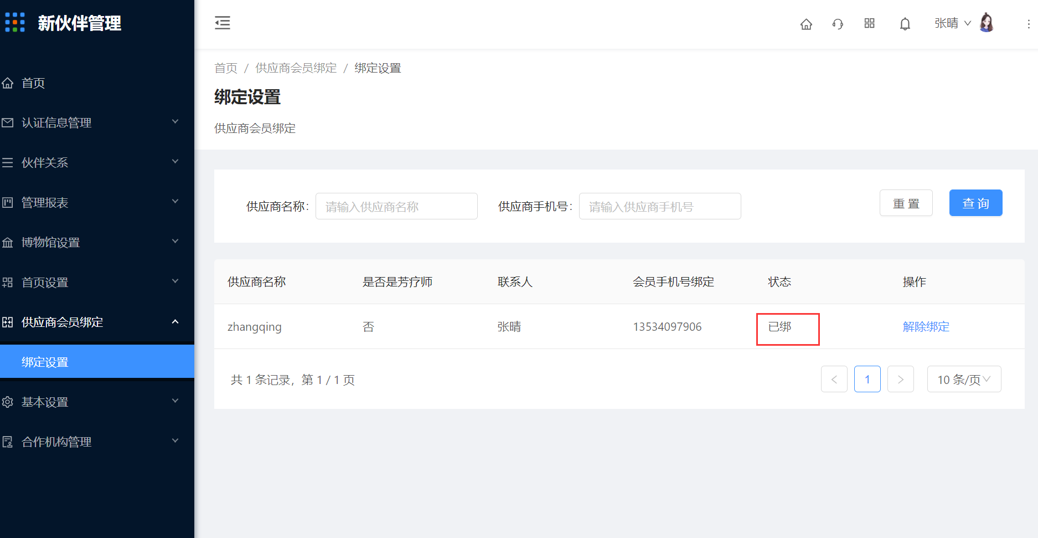Collapse the sidebar with the menu-fold icon
This screenshot has width=1038, height=538.
[223, 23]
